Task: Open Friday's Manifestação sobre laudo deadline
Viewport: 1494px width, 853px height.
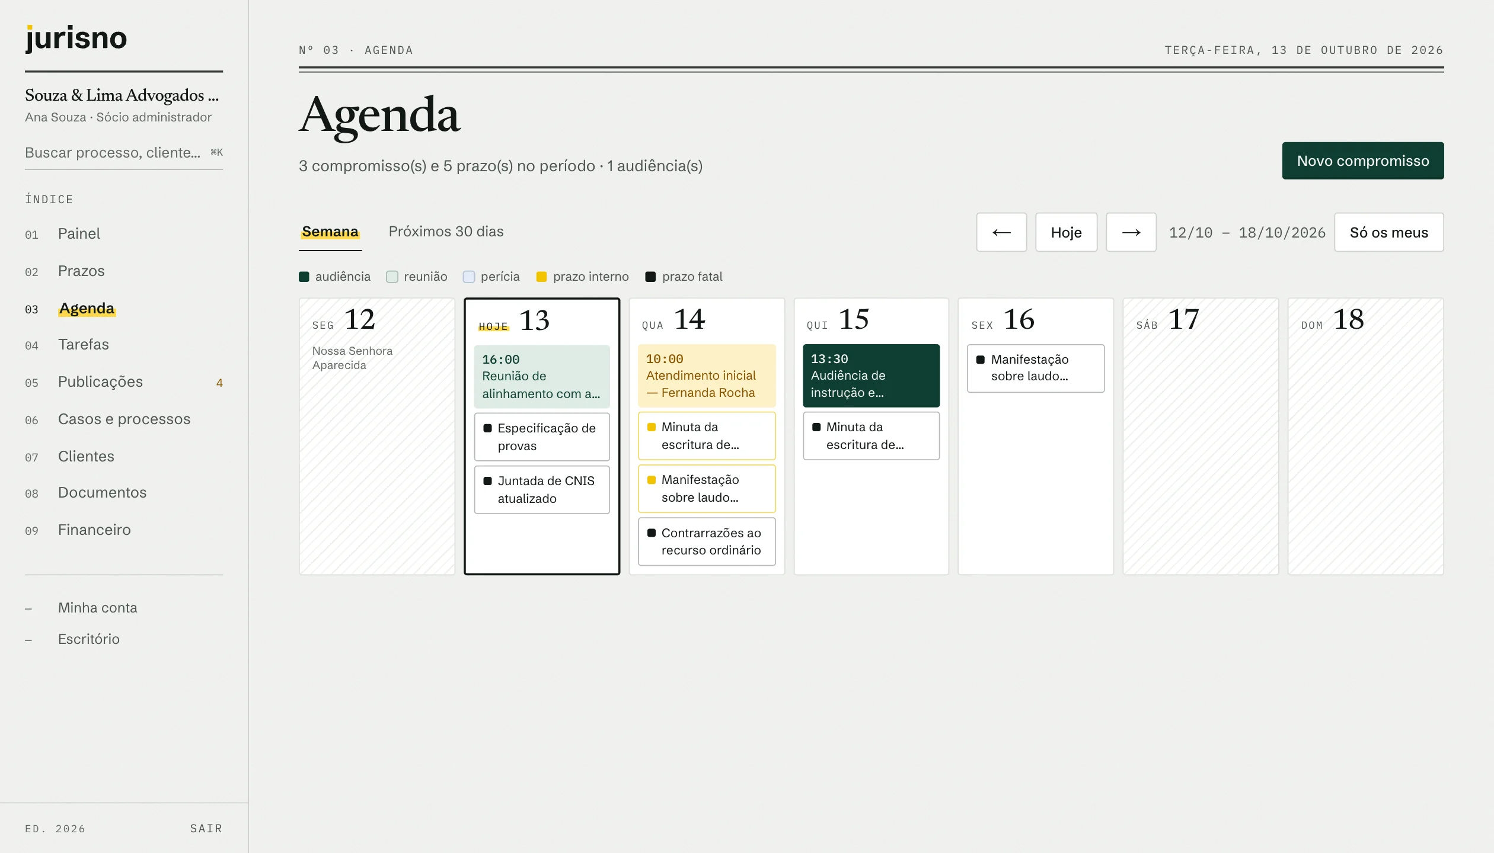Action: pos(1036,368)
